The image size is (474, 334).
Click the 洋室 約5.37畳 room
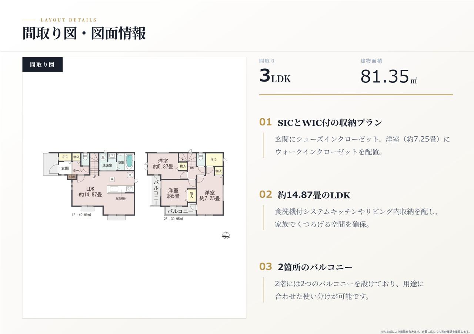point(163,164)
